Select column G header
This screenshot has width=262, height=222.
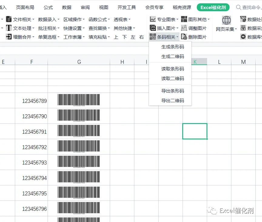click(x=79, y=62)
